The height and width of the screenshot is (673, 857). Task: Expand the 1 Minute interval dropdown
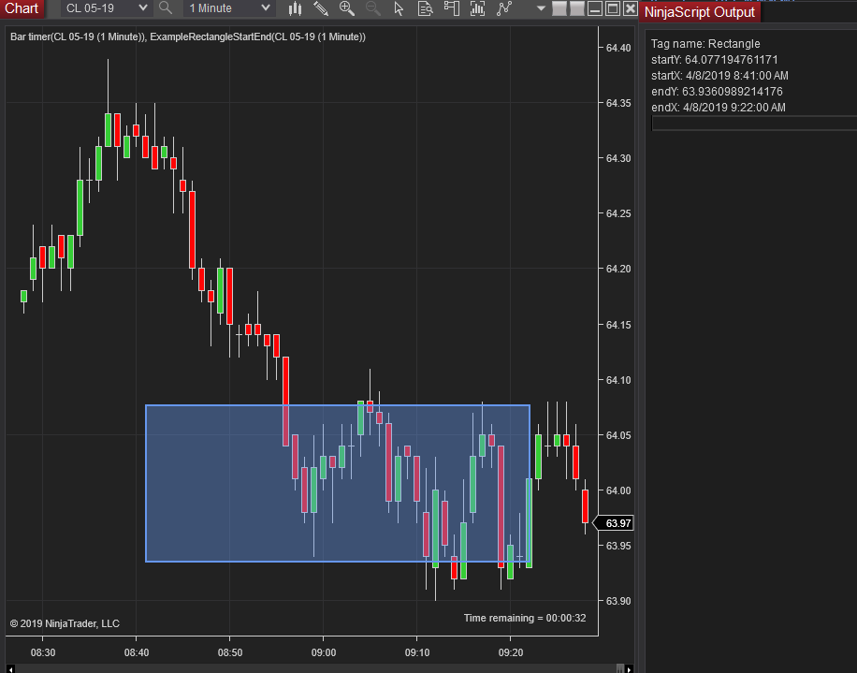point(228,8)
